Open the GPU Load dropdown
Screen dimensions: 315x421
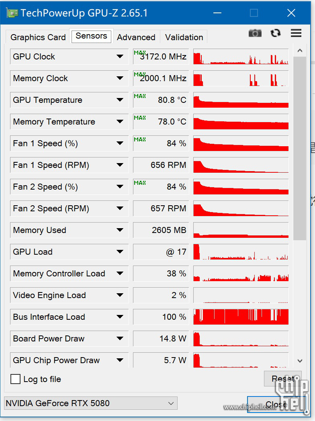tap(120, 251)
